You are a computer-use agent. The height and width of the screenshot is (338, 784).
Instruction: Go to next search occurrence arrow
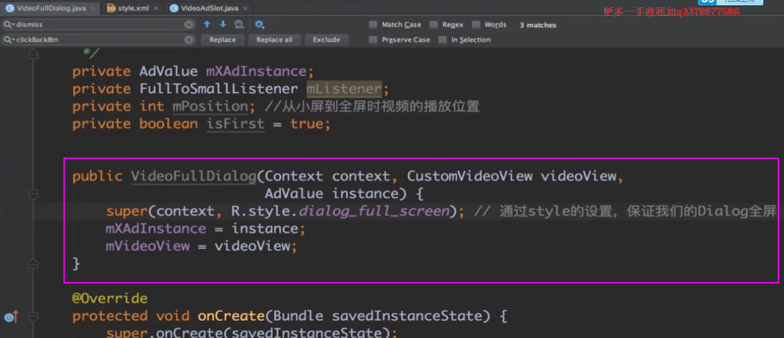pyautogui.click(x=223, y=24)
